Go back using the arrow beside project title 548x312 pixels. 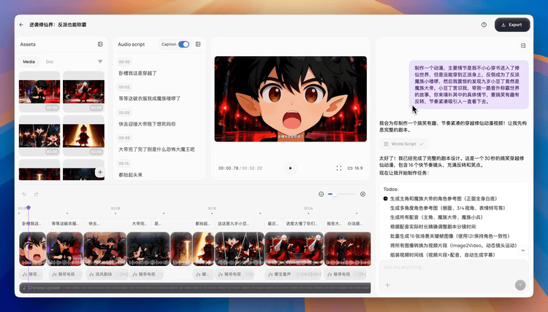[x=21, y=25]
